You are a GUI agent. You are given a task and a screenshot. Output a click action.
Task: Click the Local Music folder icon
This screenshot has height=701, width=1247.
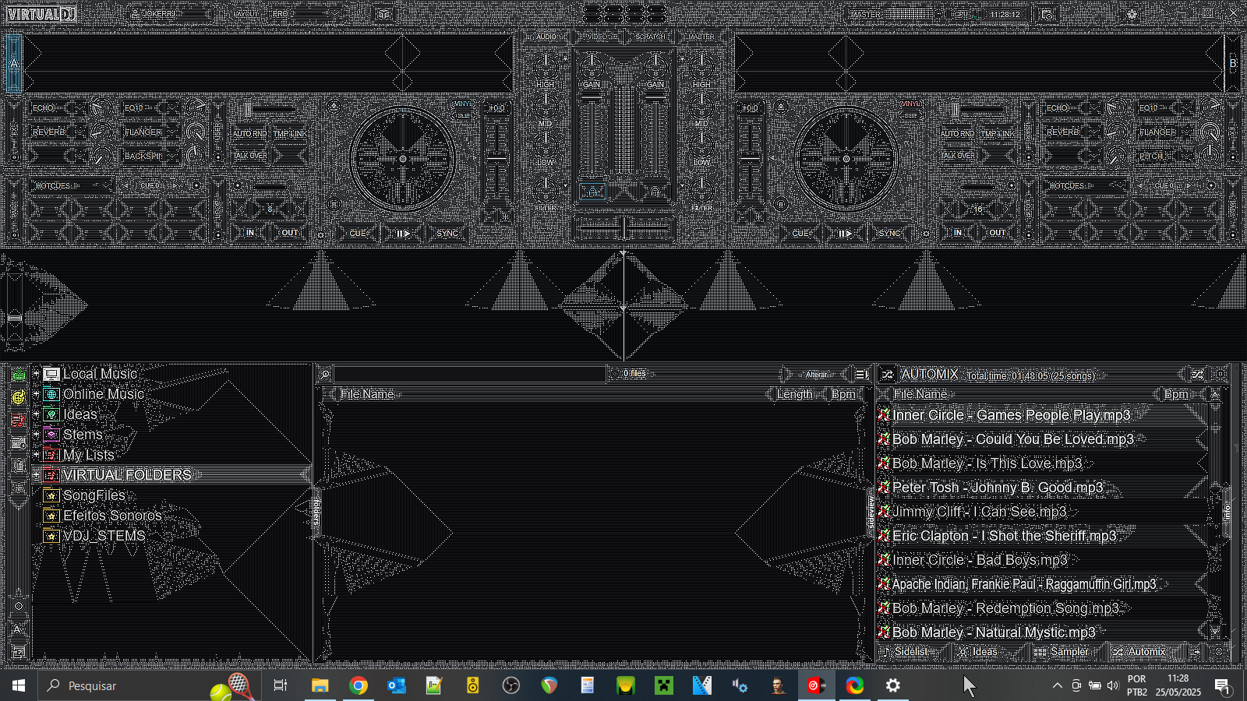tap(51, 374)
